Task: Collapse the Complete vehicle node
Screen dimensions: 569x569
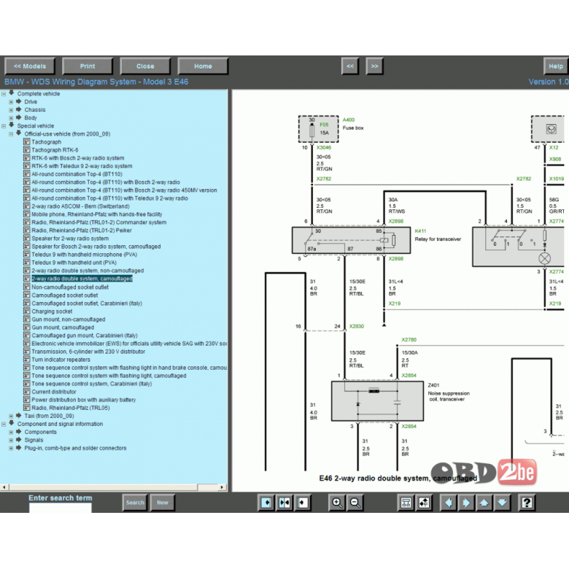Action: tap(4, 94)
